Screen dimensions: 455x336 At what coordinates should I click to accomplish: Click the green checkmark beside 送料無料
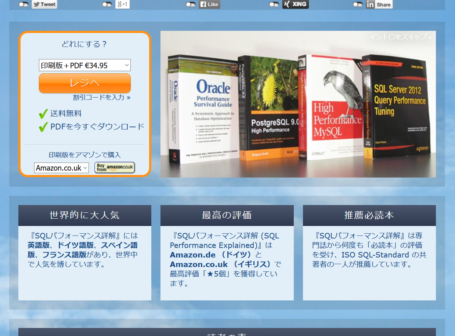tap(43, 114)
